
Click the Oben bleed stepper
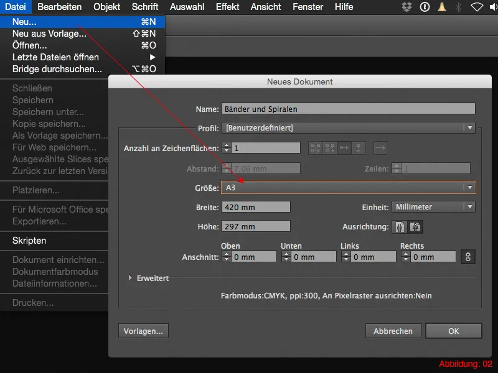coord(226,257)
